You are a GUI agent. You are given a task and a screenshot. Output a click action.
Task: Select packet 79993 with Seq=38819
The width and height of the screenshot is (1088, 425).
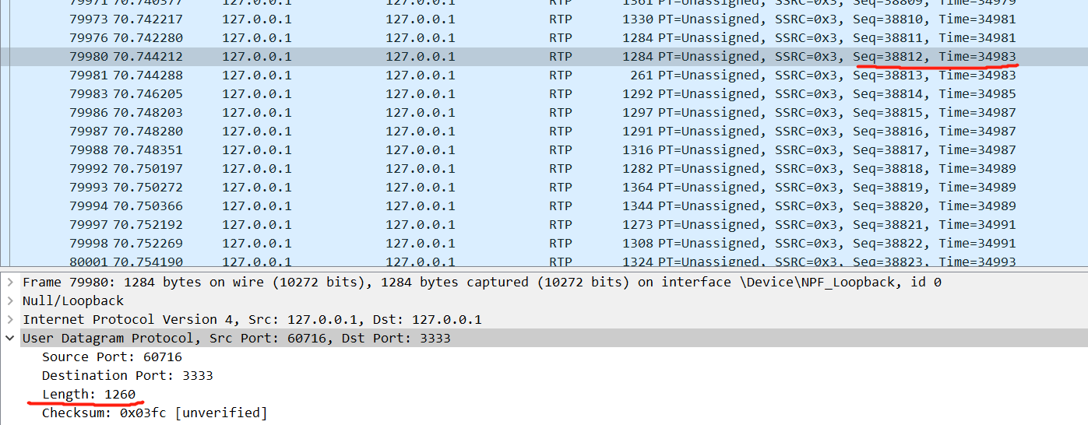pyautogui.click(x=544, y=187)
